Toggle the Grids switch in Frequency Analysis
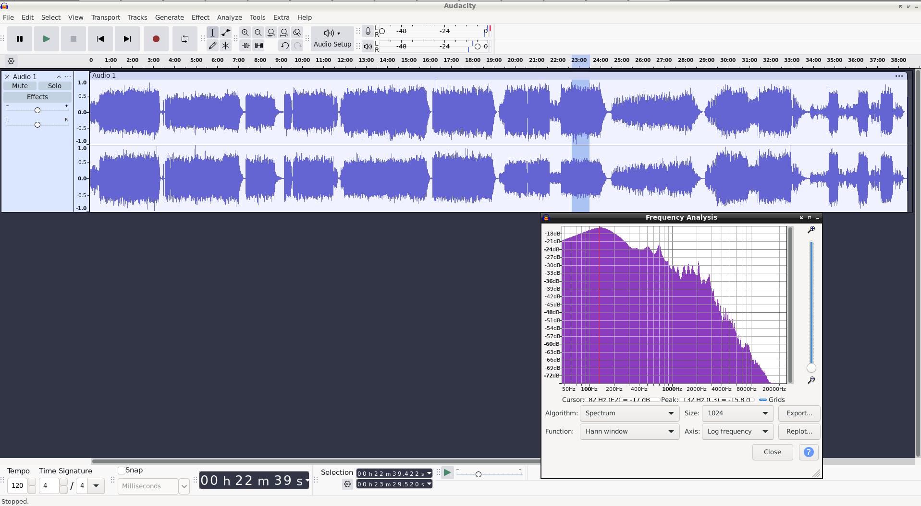 point(763,400)
